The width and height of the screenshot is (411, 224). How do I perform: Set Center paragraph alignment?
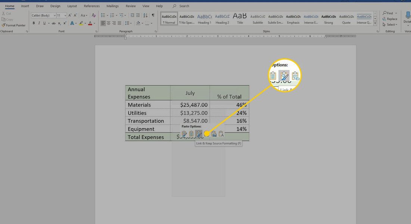pos(109,24)
